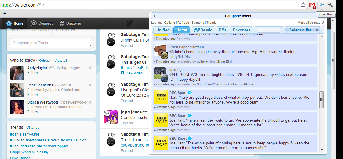Click jeph jacques avatar in timeline
This screenshot has height=159, width=343.
111,117
